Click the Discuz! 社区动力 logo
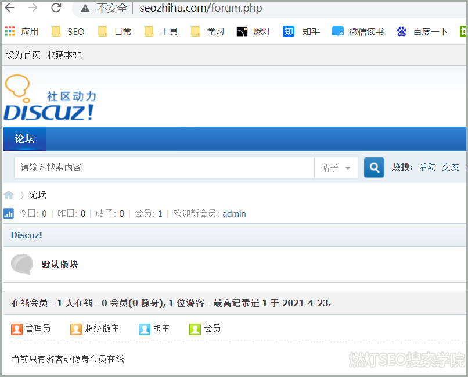 (x=49, y=98)
